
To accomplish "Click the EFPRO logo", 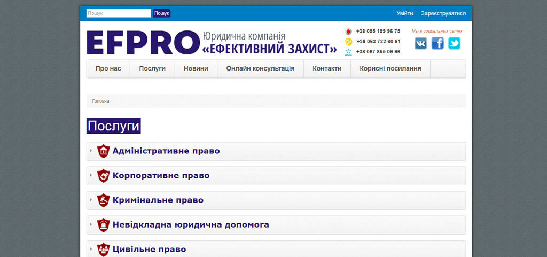I will click(x=143, y=43).
